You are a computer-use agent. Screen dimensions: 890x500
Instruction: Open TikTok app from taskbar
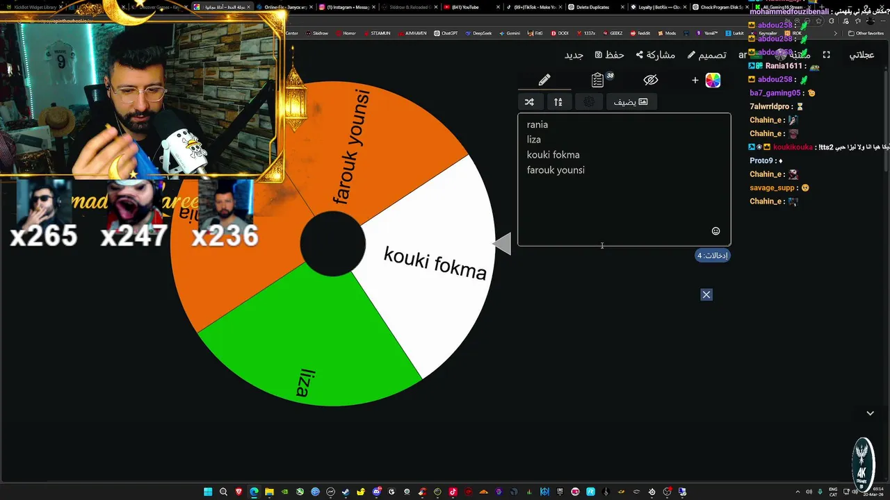[453, 492]
